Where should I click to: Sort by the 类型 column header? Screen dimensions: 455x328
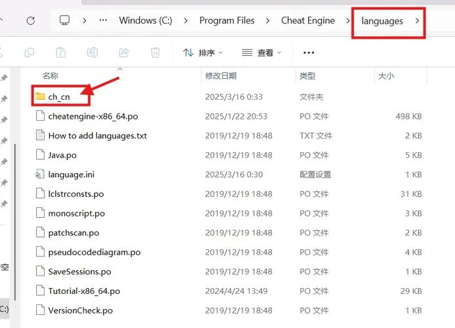point(307,76)
